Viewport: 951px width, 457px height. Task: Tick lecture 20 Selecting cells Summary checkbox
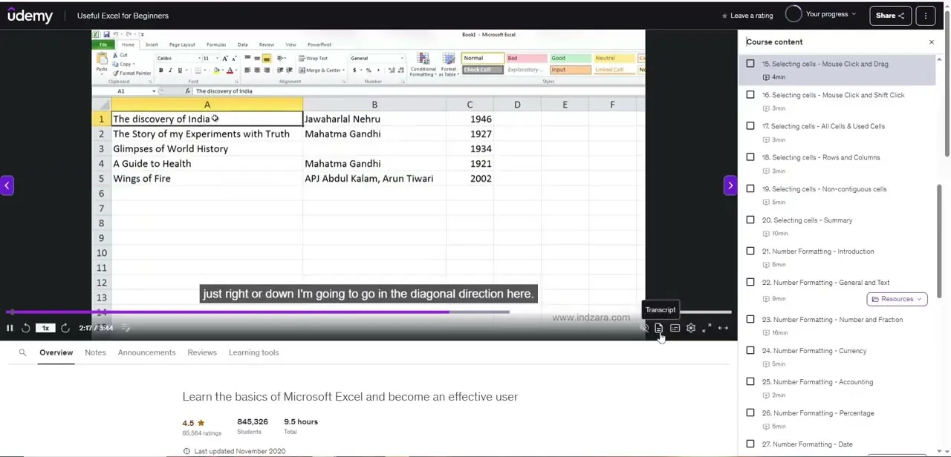tap(750, 220)
